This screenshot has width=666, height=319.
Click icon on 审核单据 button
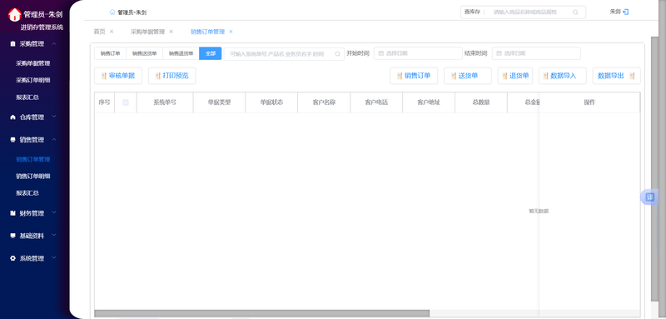[x=103, y=76]
